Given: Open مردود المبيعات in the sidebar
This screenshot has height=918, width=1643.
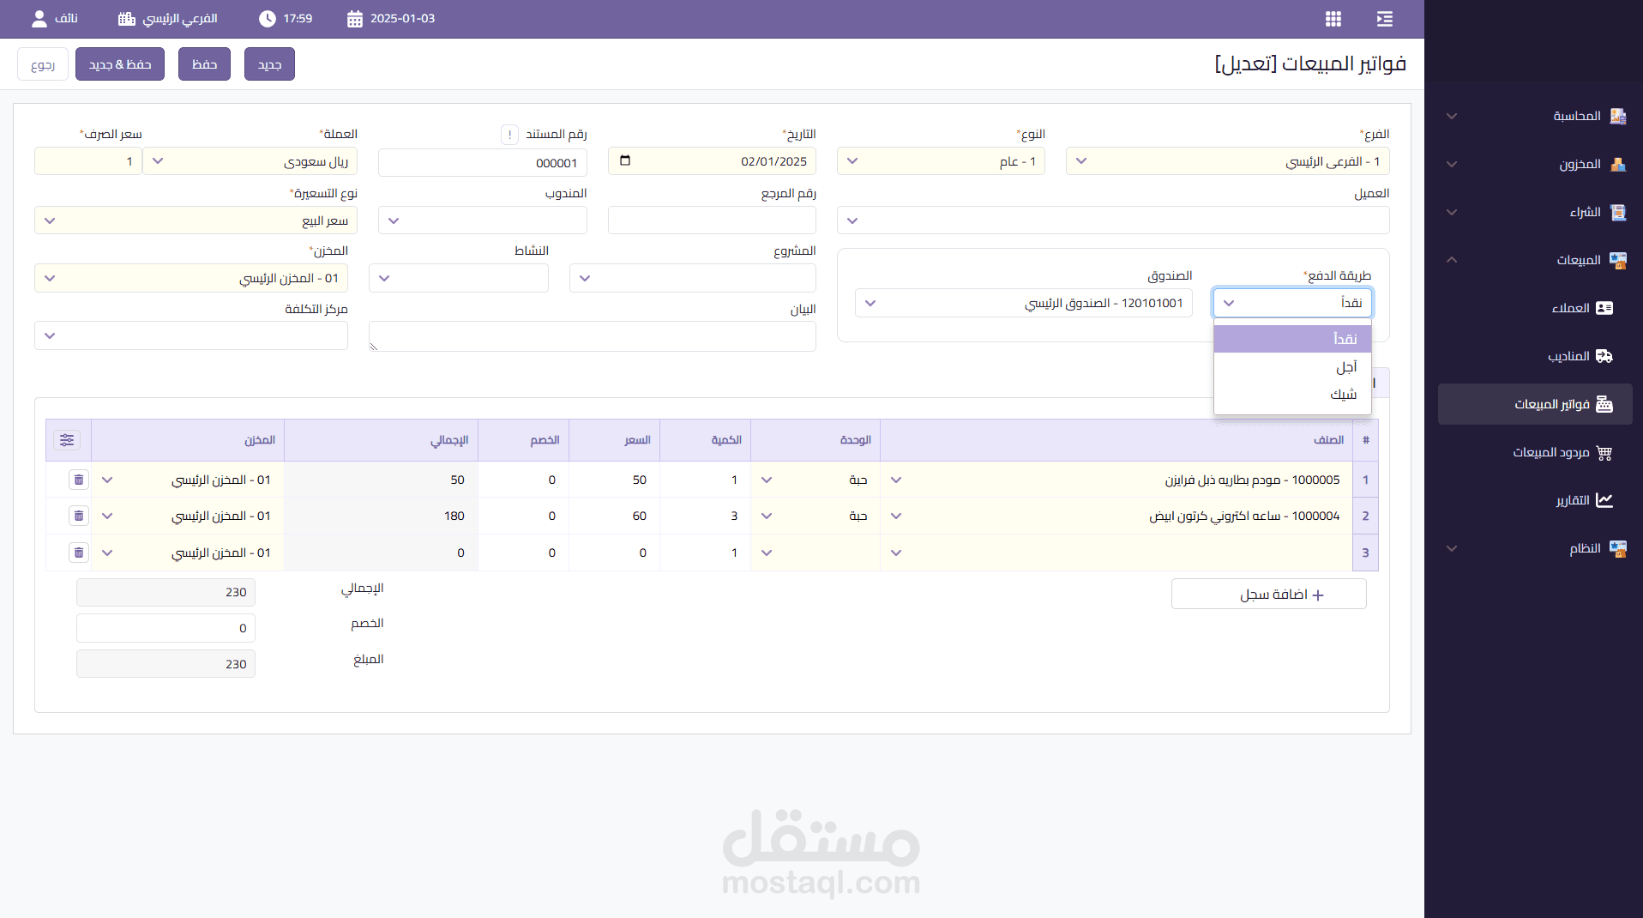Looking at the screenshot, I should pyautogui.click(x=1535, y=452).
